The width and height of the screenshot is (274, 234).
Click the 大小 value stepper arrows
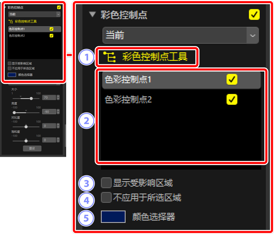pyautogui.click(x=58, y=97)
